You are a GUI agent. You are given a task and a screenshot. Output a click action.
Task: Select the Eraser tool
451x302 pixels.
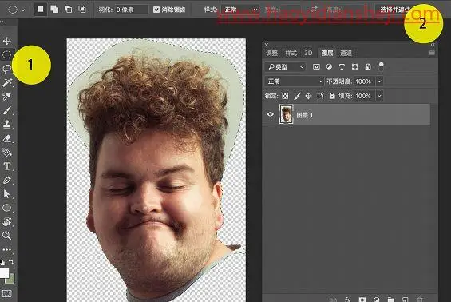point(7,138)
